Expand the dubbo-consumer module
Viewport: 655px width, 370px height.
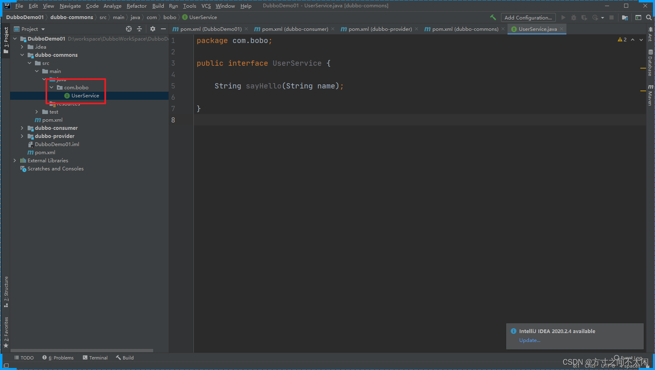point(22,128)
